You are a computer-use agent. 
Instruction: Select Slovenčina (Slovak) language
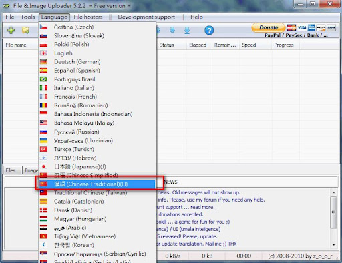click(x=98, y=35)
